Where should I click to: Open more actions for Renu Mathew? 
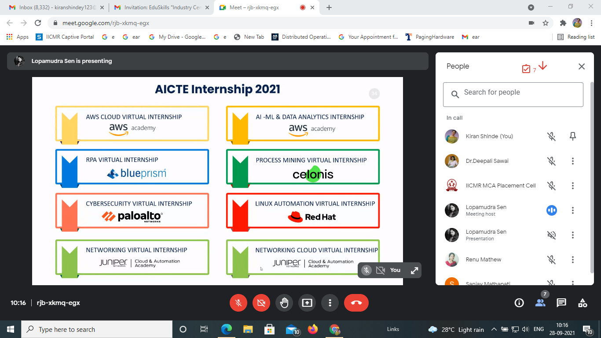(x=572, y=260)
